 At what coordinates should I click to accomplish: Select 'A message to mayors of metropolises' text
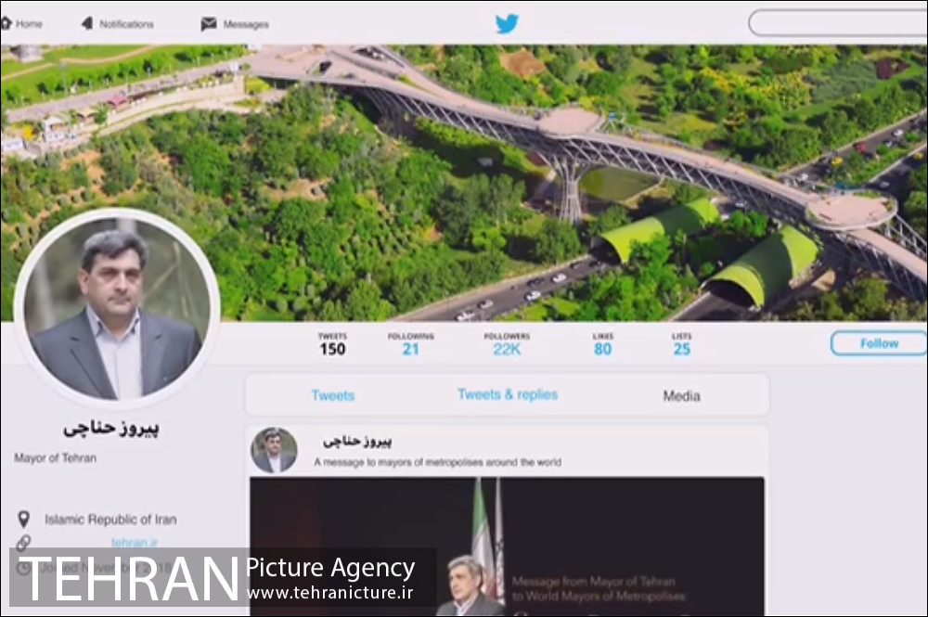point(437,462)
